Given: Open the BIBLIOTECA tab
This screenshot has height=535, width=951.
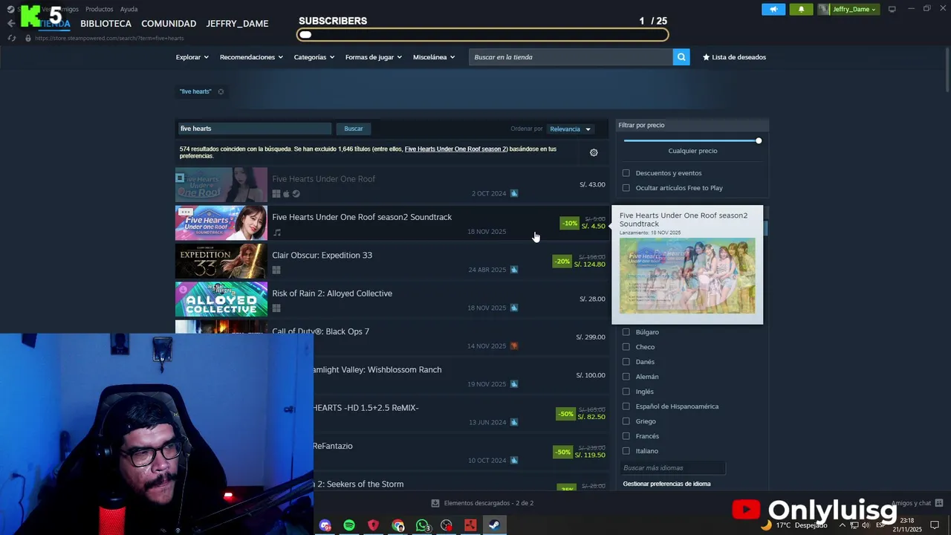Looking at the screenshot, I should click(106, 24).
